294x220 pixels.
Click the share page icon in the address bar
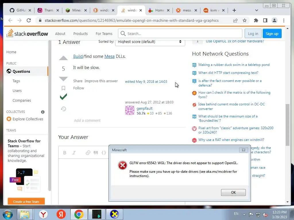[235, 20]
